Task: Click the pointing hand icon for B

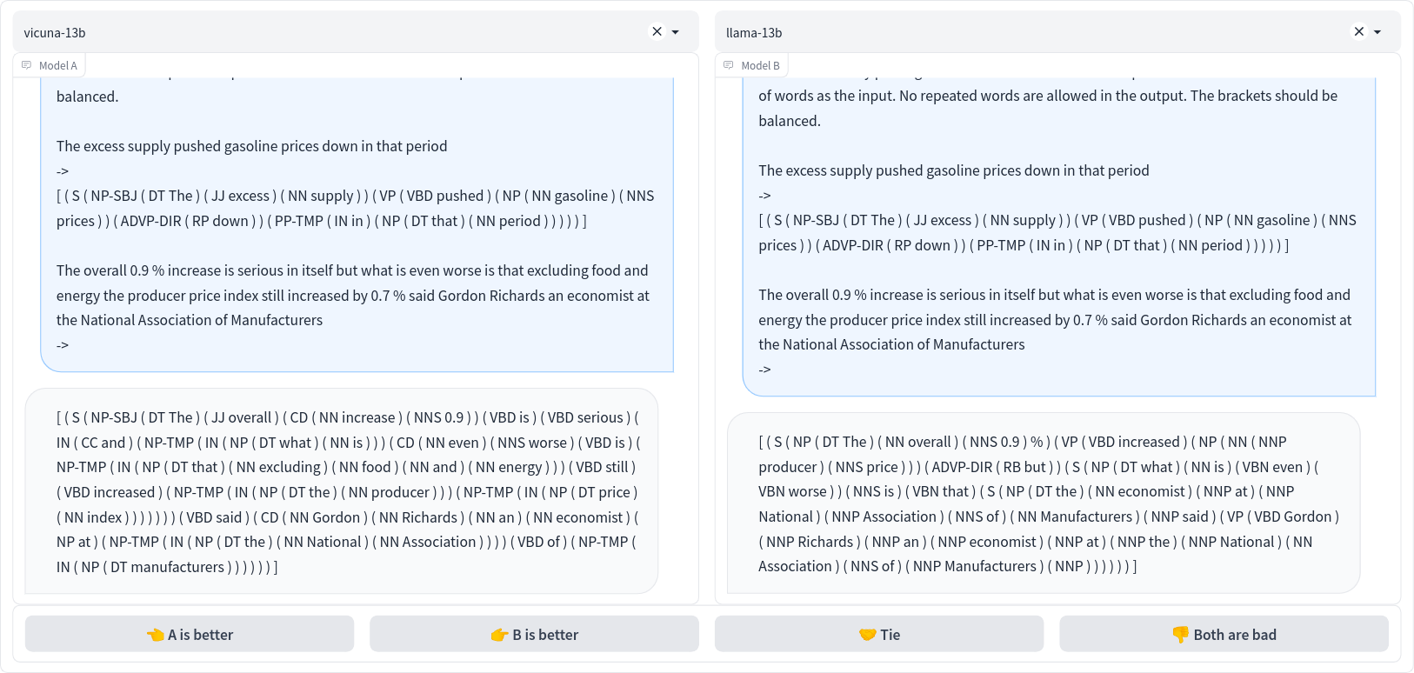Action: pos(500,635)
